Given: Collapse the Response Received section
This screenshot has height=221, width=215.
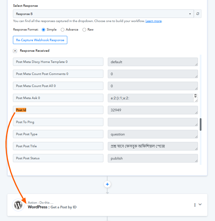Looking at the screenshot, I should pyautogui.click(x=15, y=51).
